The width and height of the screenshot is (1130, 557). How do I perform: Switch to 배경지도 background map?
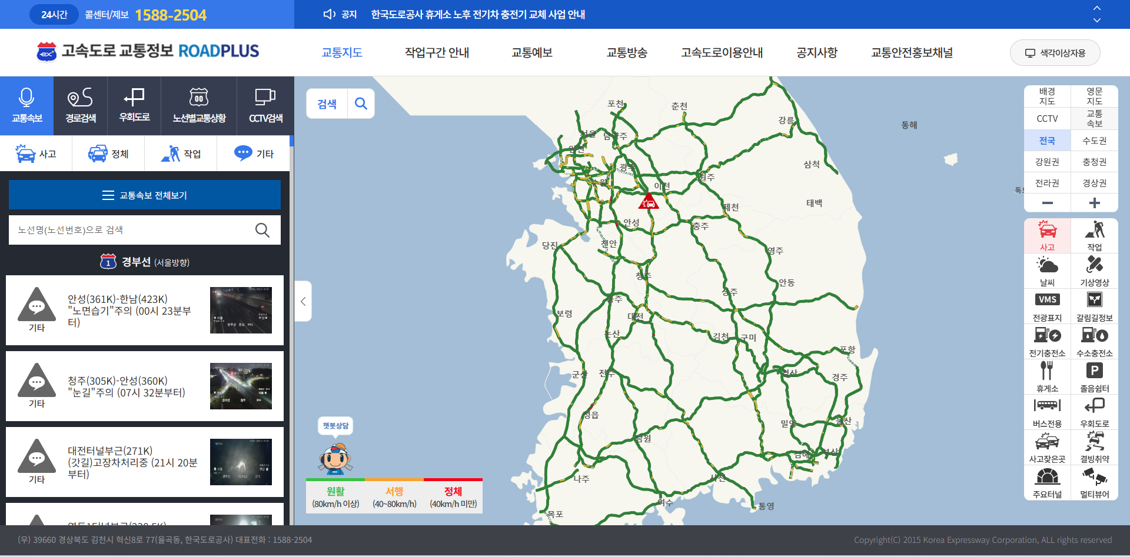1047,96
